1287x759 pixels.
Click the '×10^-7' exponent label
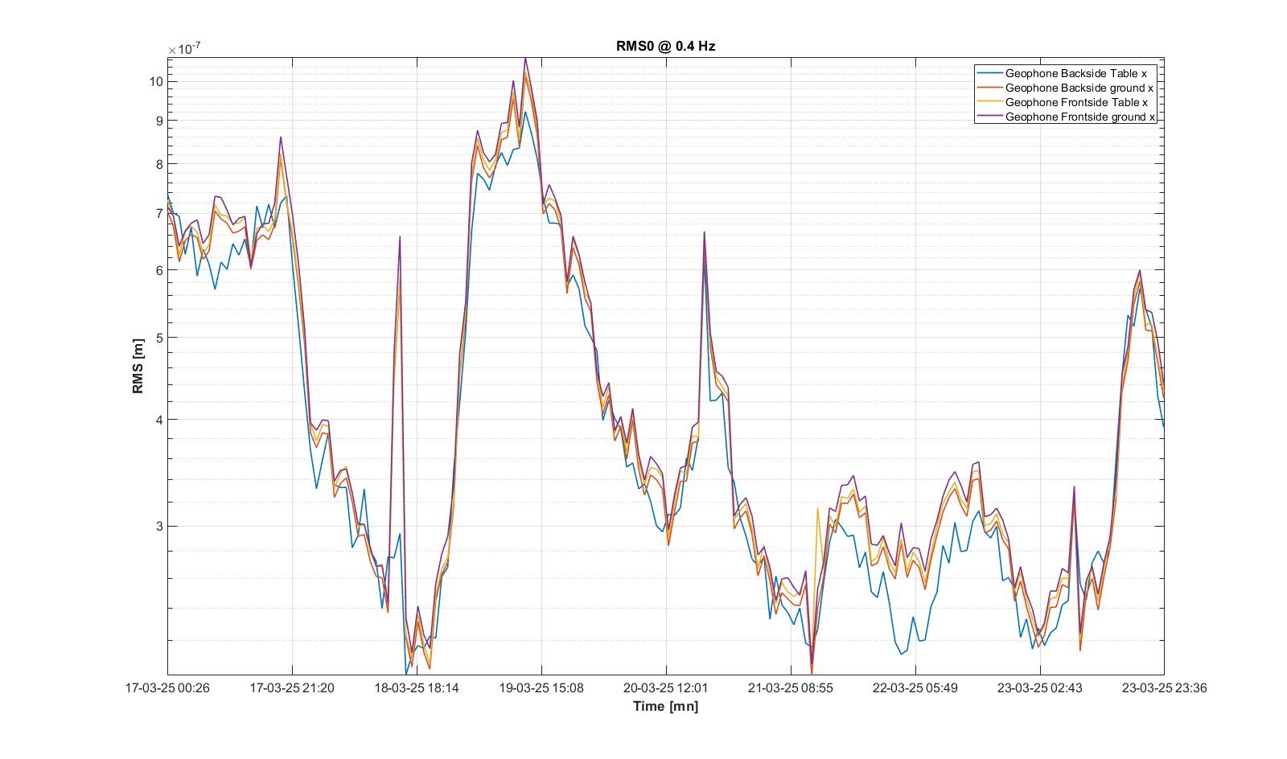click(184, 48)
